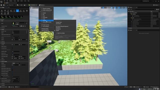Screen dimensions: 160x90
Task: Activate the foliage Paint tool
Action: pyautogui.click(x=17, y=11)
